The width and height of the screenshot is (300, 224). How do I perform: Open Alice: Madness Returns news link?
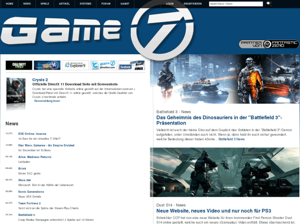tap(35, 157)
